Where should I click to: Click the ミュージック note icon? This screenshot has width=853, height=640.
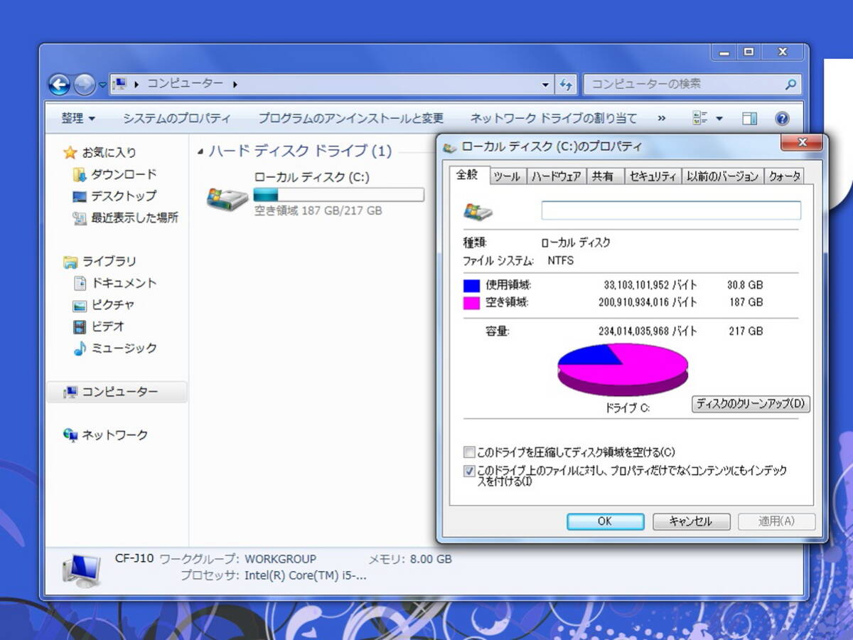(80, 348)
